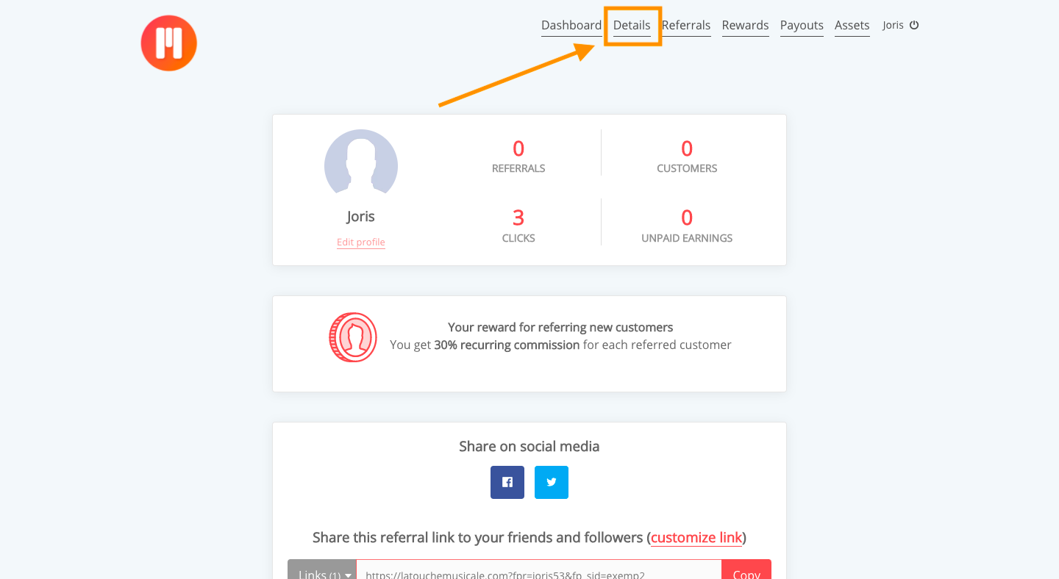This screenshot has height=579, width=1059.
Task: Click the gray profile avatar picture
Action: pos(361,162)
